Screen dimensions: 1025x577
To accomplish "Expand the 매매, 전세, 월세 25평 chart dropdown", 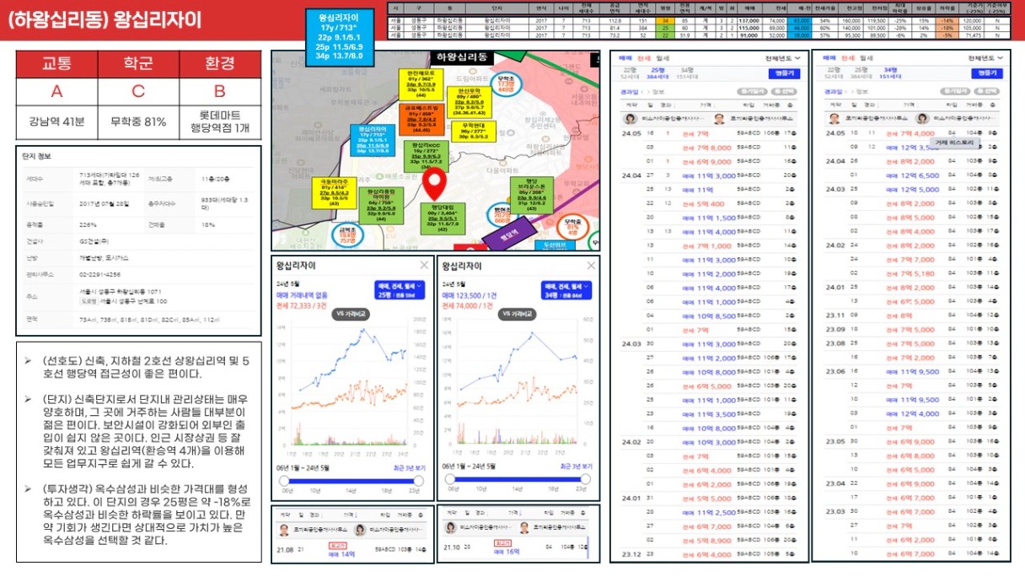I will coord(400,290).
